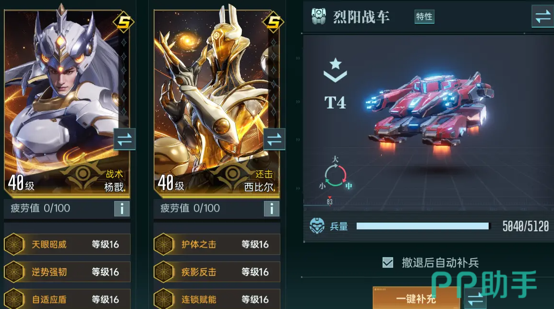Viewport: 554px width, 309px height.
Task: Select the 疾影反击 skill row
Action: tap(217, 272)
